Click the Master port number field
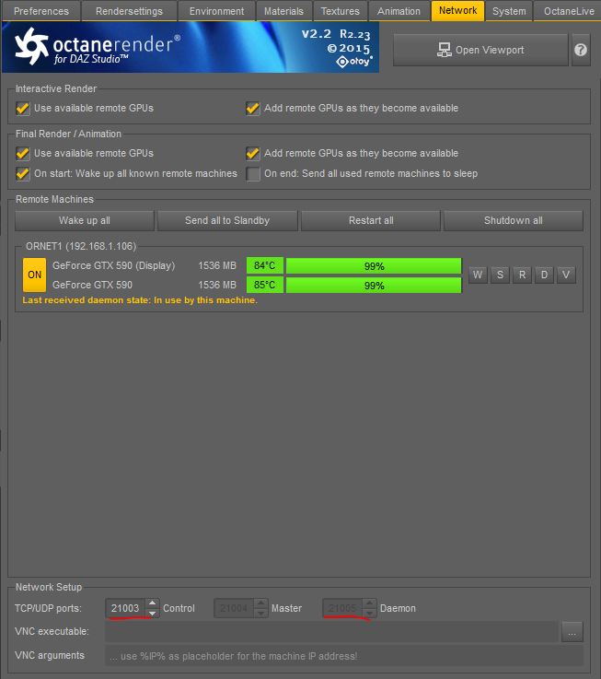Screen dimensions: 601x679 tap(234, 608)
